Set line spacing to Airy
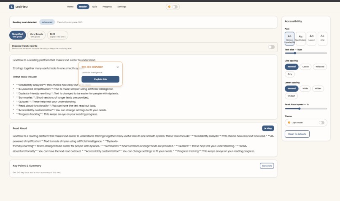This screenshot has width=340, height=201. pos(290,74)
